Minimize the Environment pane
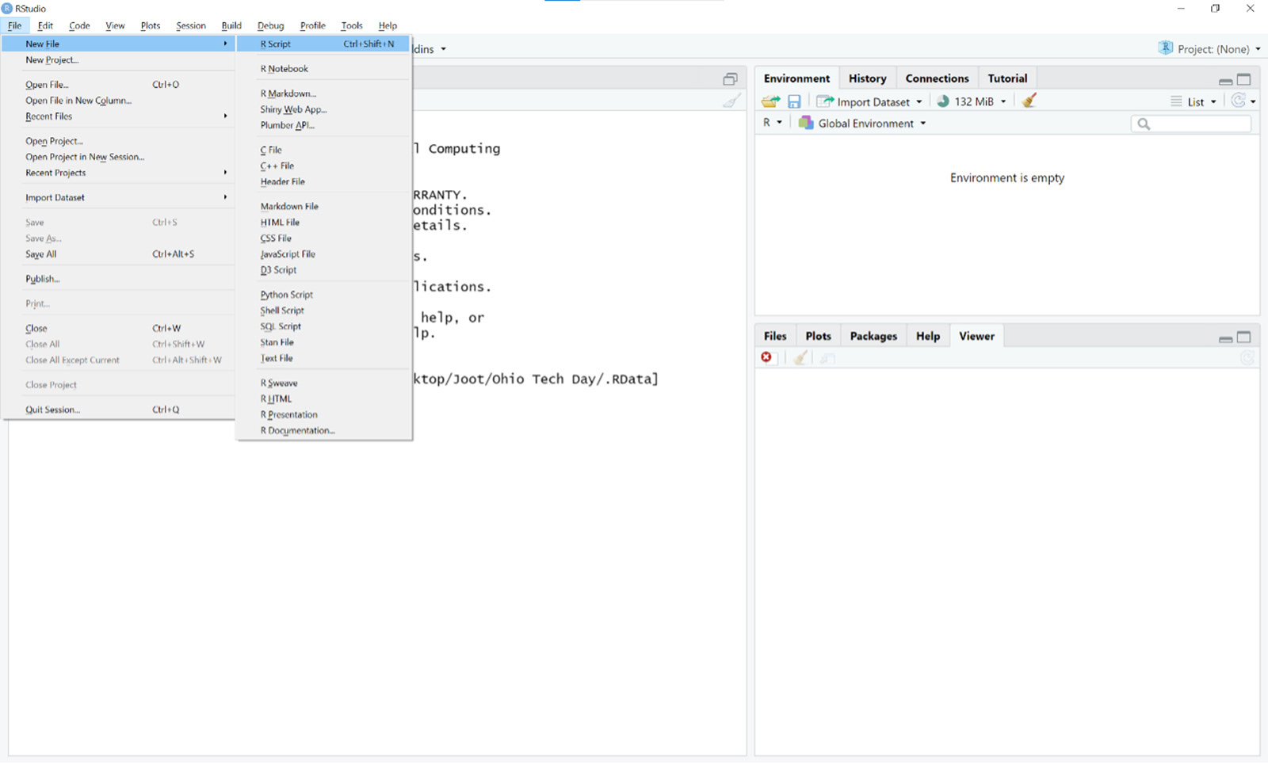 1225,80
